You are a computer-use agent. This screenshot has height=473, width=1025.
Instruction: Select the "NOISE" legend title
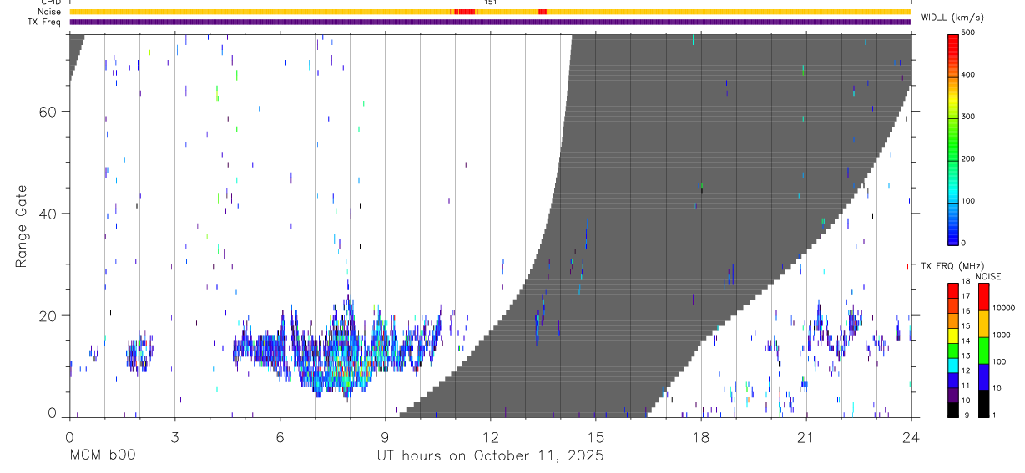pyautogui.click(x=987, y=276)
